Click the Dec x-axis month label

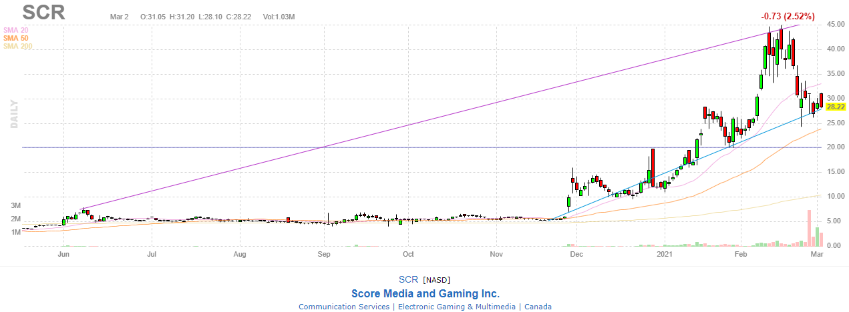pos(577,254)
